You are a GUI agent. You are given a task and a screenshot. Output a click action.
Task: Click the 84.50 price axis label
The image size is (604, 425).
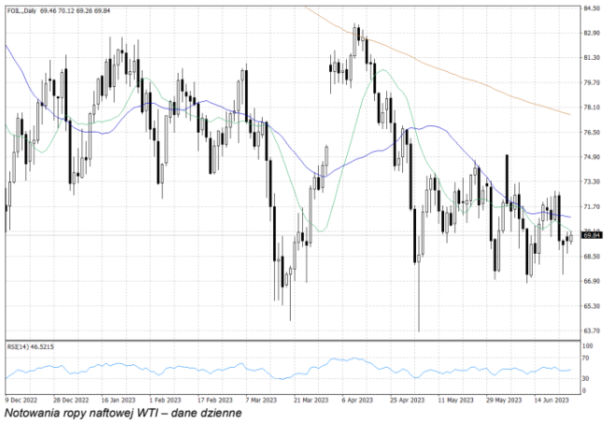[592, 8]
